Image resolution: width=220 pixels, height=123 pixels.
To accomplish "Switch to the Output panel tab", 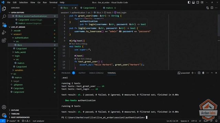I will pos(82,73).
